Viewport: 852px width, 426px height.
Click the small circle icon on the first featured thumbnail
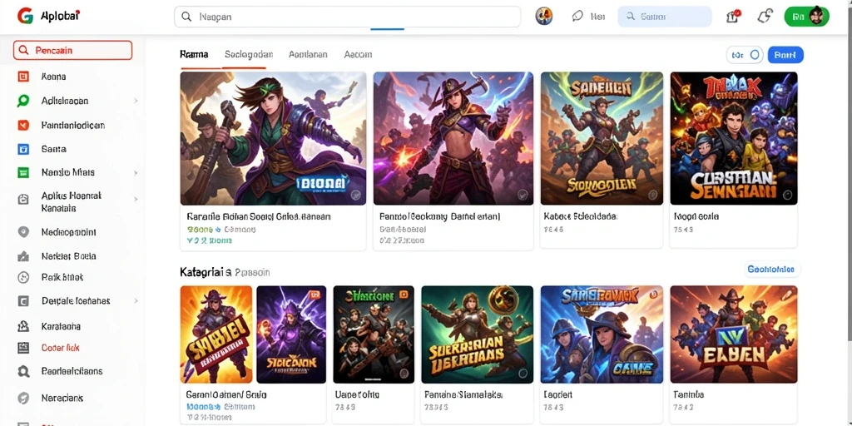(x=354, y=194)
